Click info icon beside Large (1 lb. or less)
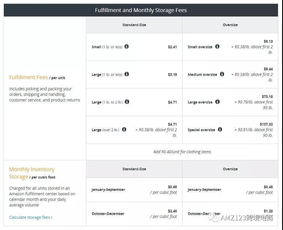This screenshot has width=283, height=230. pyautogui.click(x=126, y=74)
